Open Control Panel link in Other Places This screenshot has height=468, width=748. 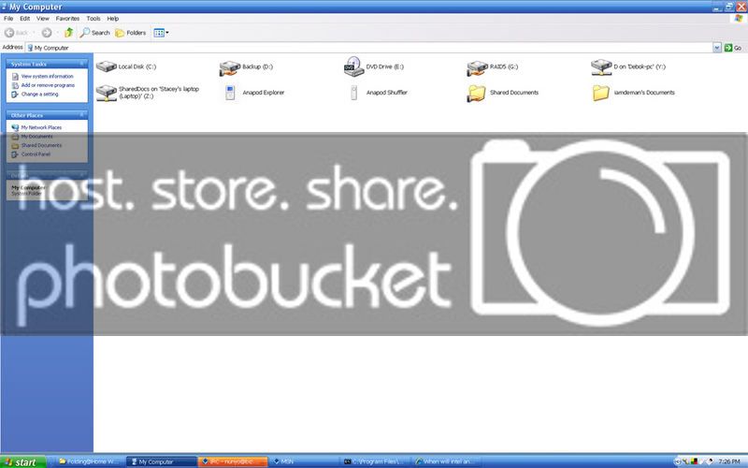[x=36, y=154]
